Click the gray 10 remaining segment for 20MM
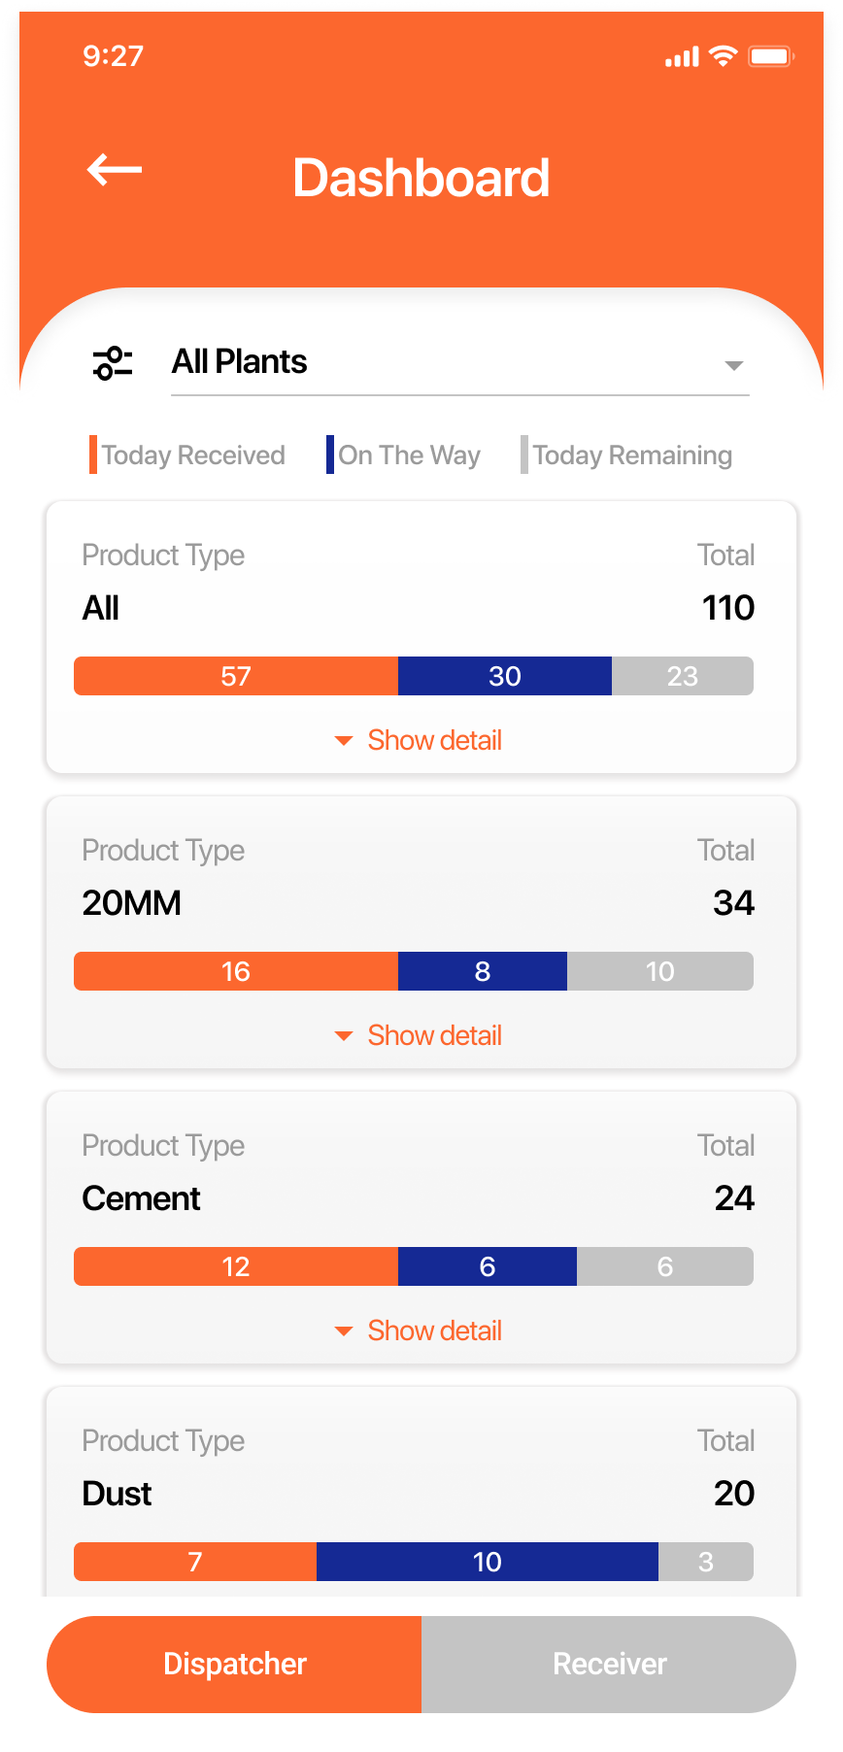843x1752 pixels. 660,971
